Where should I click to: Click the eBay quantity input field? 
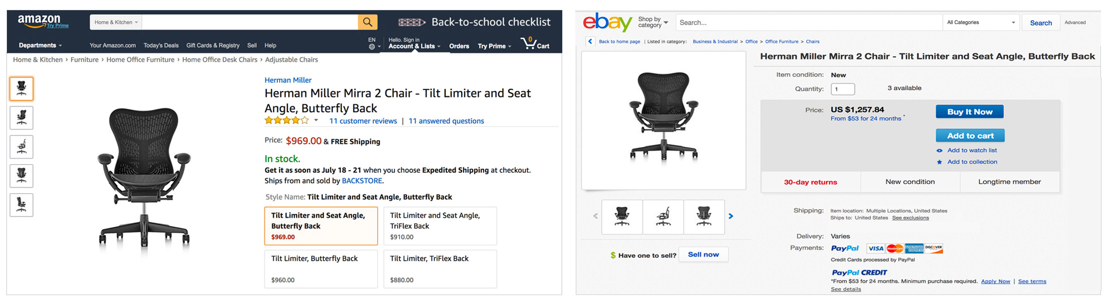[843, 89]
